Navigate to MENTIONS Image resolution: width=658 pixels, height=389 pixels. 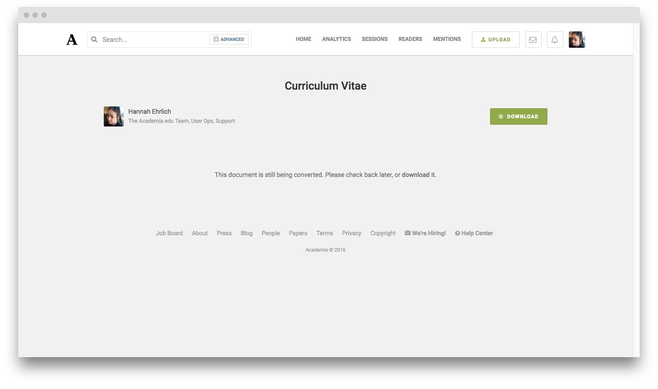[447, 39]
